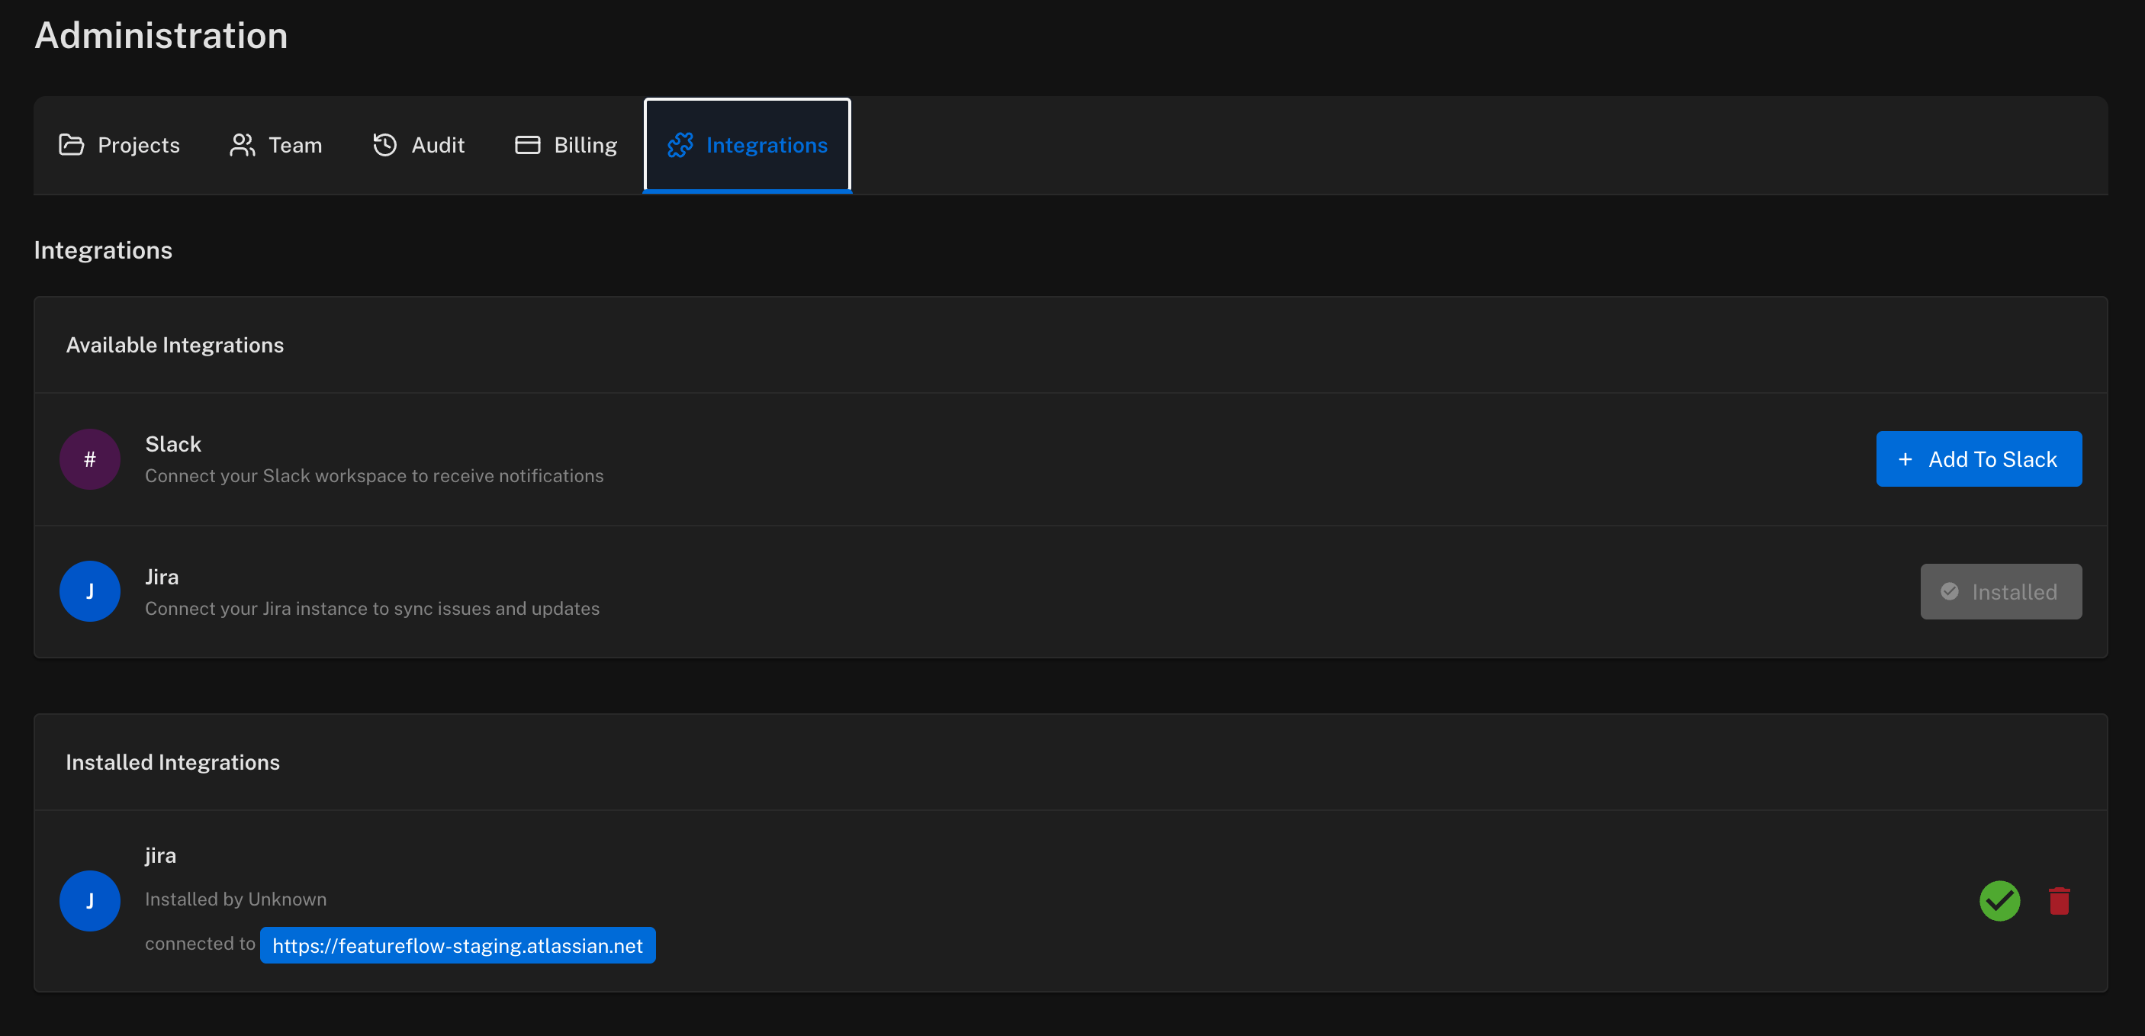Click the credit card icon next to Billing
Viewport: 2145px width, 1036px height.
(x=527, y=145)
